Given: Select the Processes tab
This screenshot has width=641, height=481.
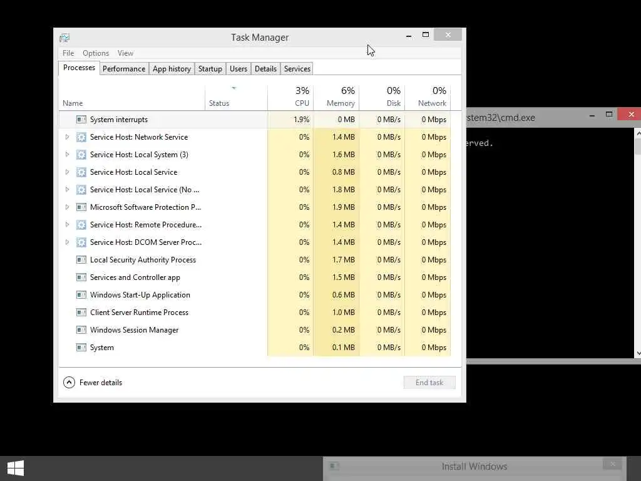Looking at the screenshot, I should (x=79, y=68).
